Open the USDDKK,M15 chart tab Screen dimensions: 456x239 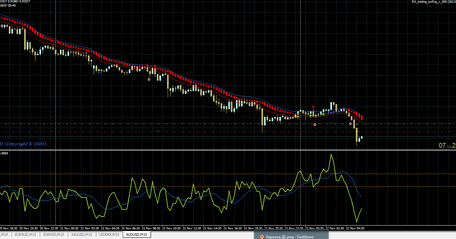click(x=109, y=235)
